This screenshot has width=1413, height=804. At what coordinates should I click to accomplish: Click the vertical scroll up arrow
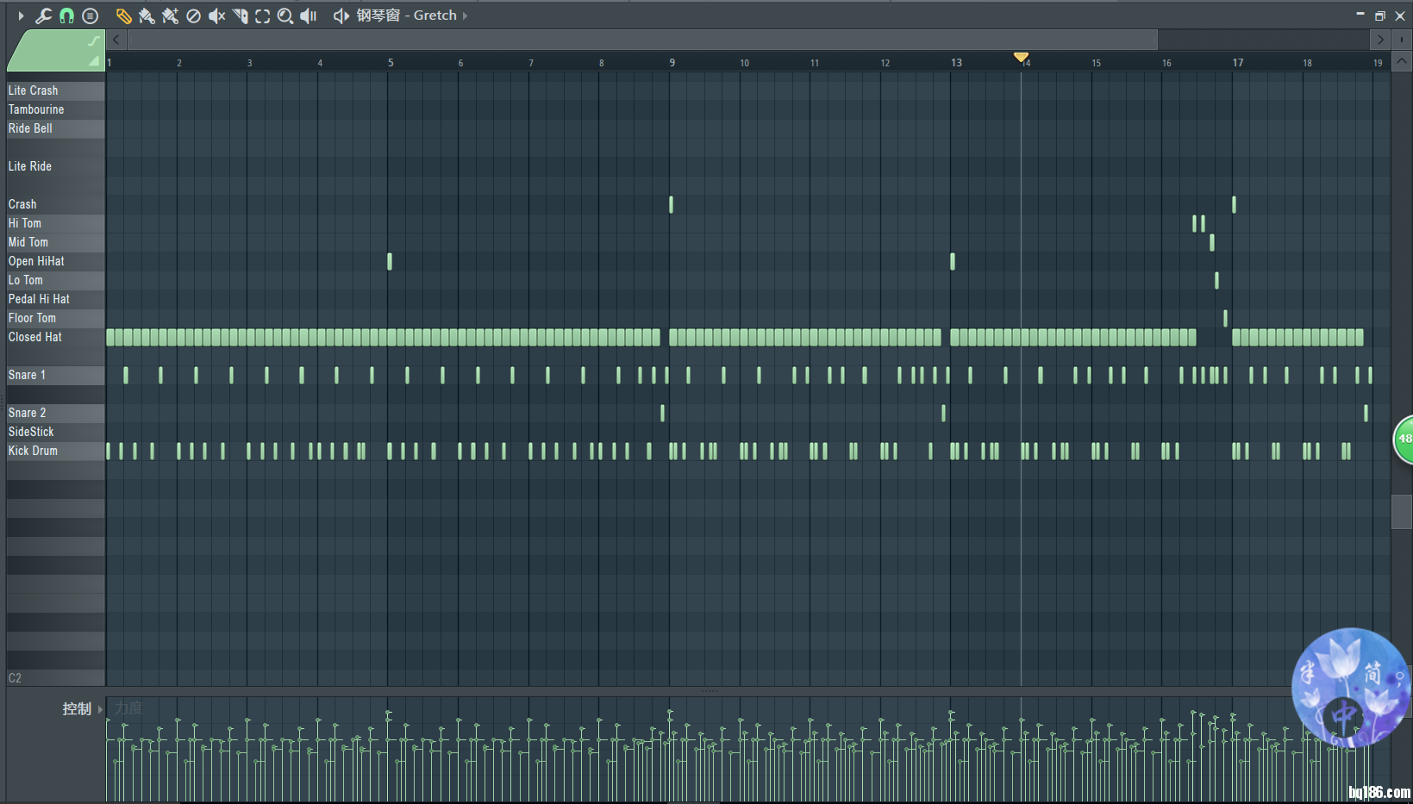click(1402, 61)
